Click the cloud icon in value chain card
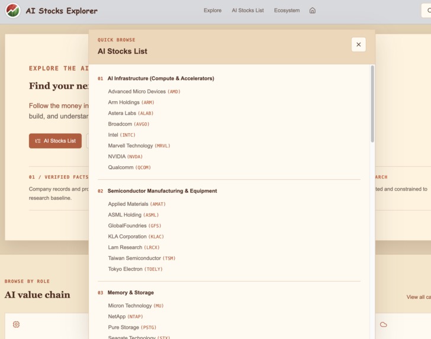 tap(384, 325)
